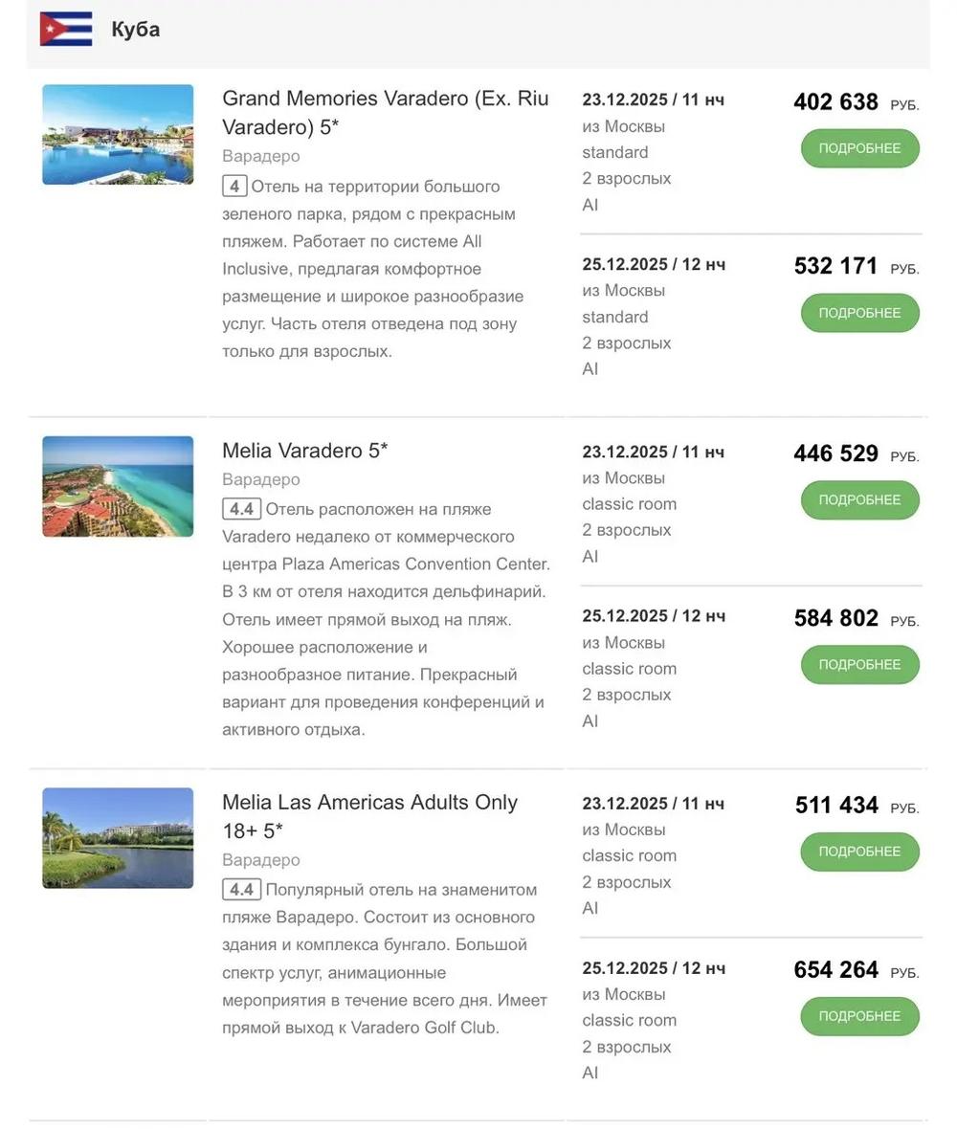Open Melia Las Americas hotel thumbnail

(118, 838)
